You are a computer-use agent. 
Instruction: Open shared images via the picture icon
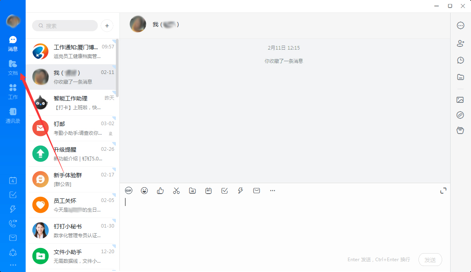(x=460, y=100)
